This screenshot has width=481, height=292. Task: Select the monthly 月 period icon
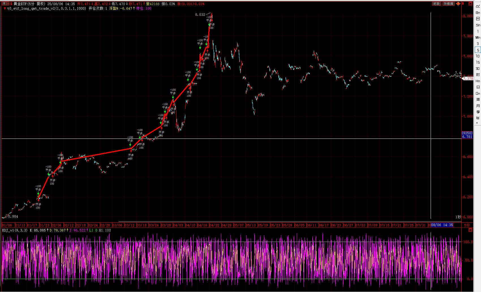(478, 106)
